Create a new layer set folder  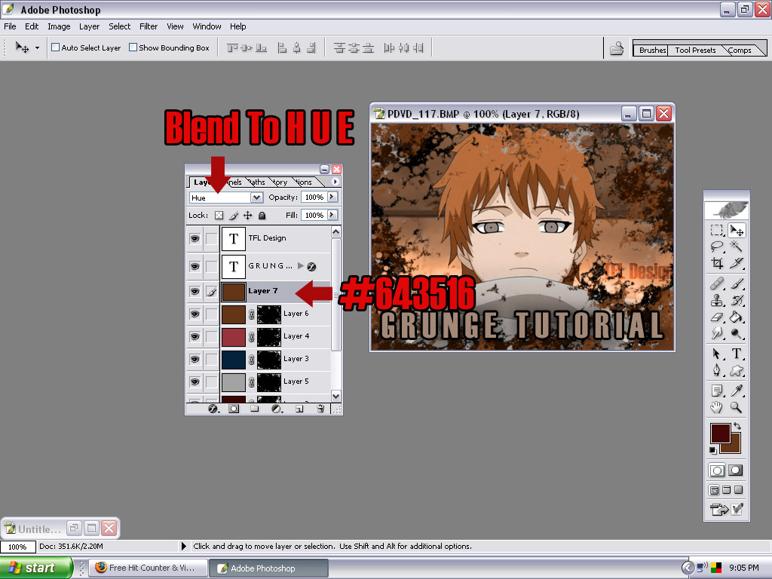255,409
